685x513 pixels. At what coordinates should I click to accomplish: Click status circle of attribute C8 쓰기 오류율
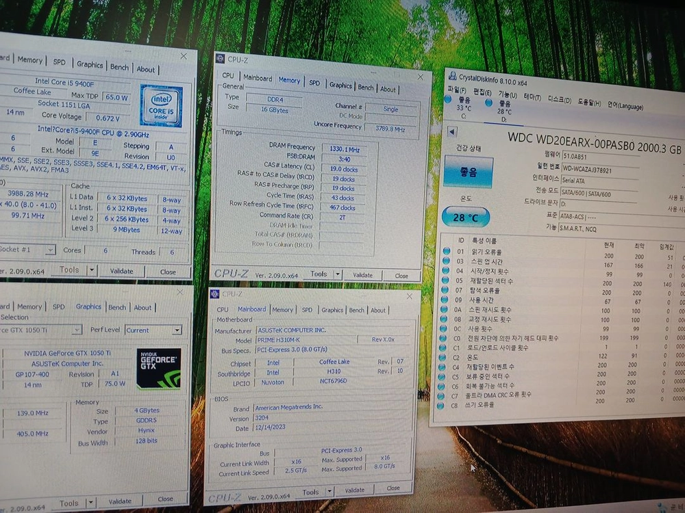440,405
